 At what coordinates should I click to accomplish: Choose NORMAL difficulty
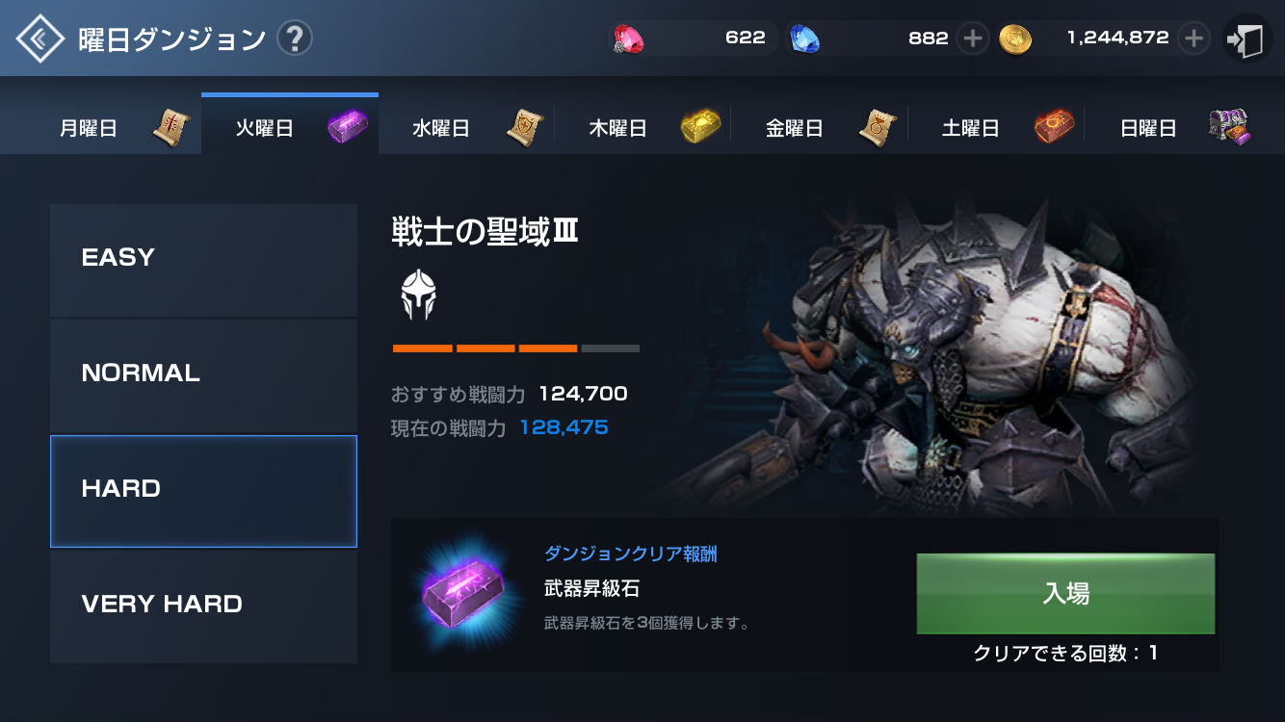point(203,374)
